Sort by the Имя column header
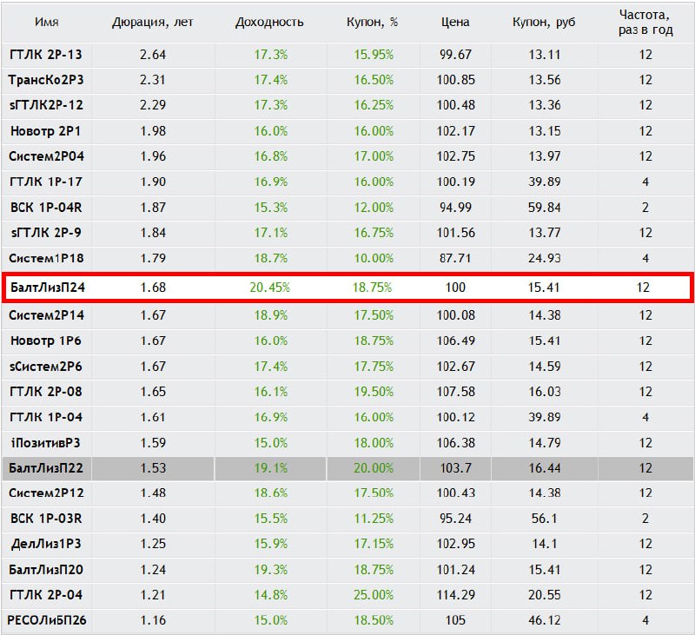 point(47,23)
